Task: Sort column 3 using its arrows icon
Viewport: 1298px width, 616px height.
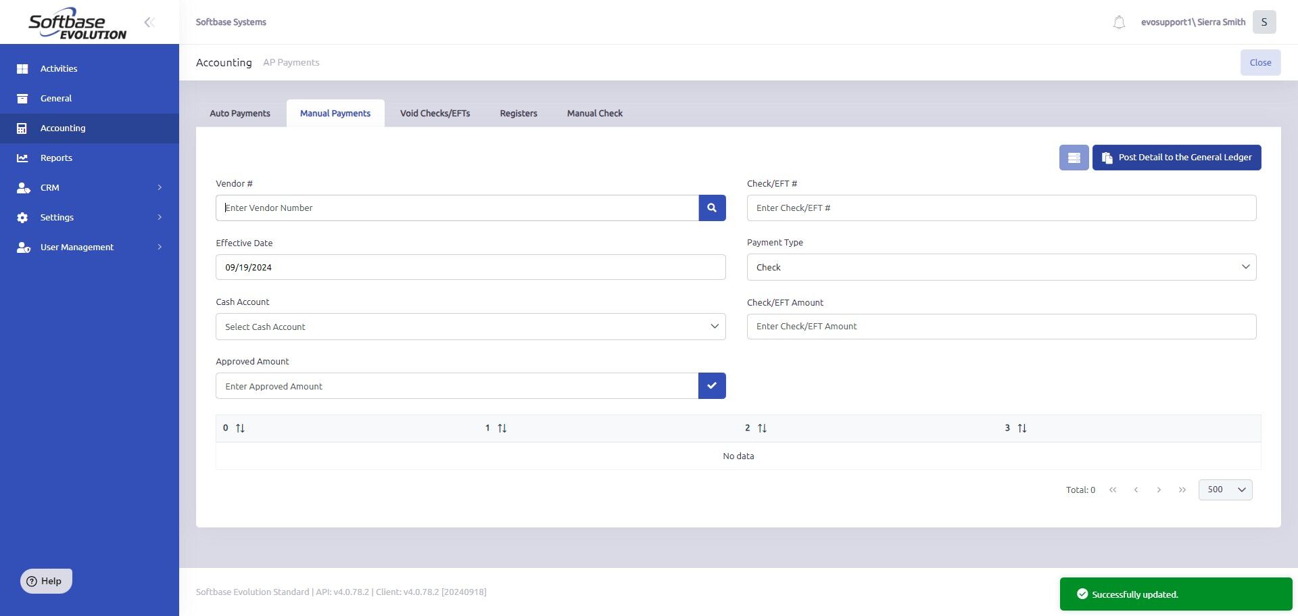Action: 1022,428
